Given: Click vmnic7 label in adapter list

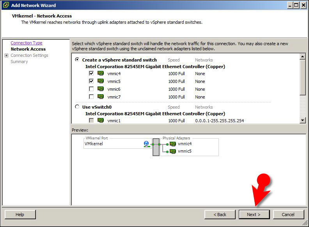Looking at the screenshot, I should click(x=114, y=97).
